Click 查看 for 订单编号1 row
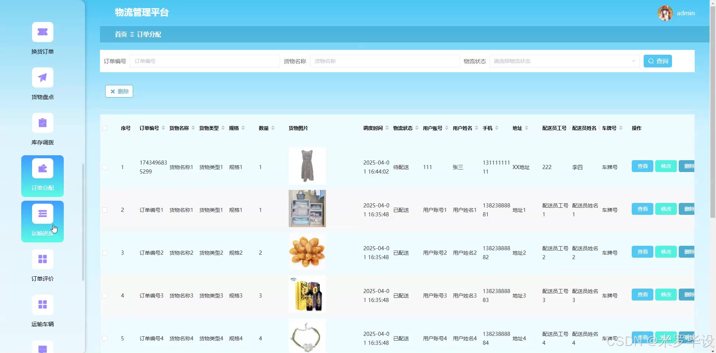The height and width of the screenshot is (353, 716). (643, 209)
